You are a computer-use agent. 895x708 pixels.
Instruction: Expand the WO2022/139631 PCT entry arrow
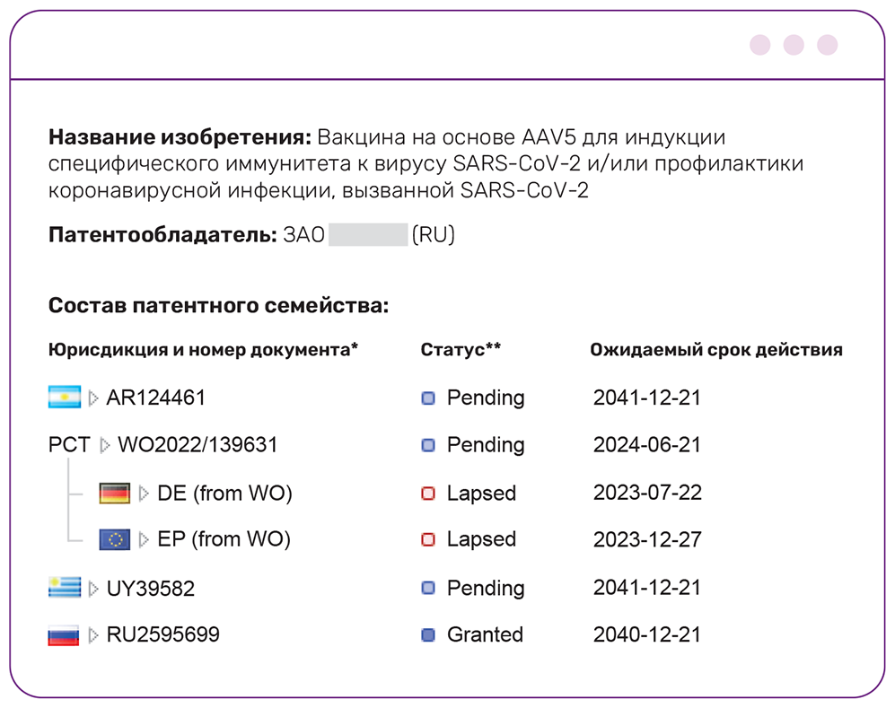tap(105, 445)
